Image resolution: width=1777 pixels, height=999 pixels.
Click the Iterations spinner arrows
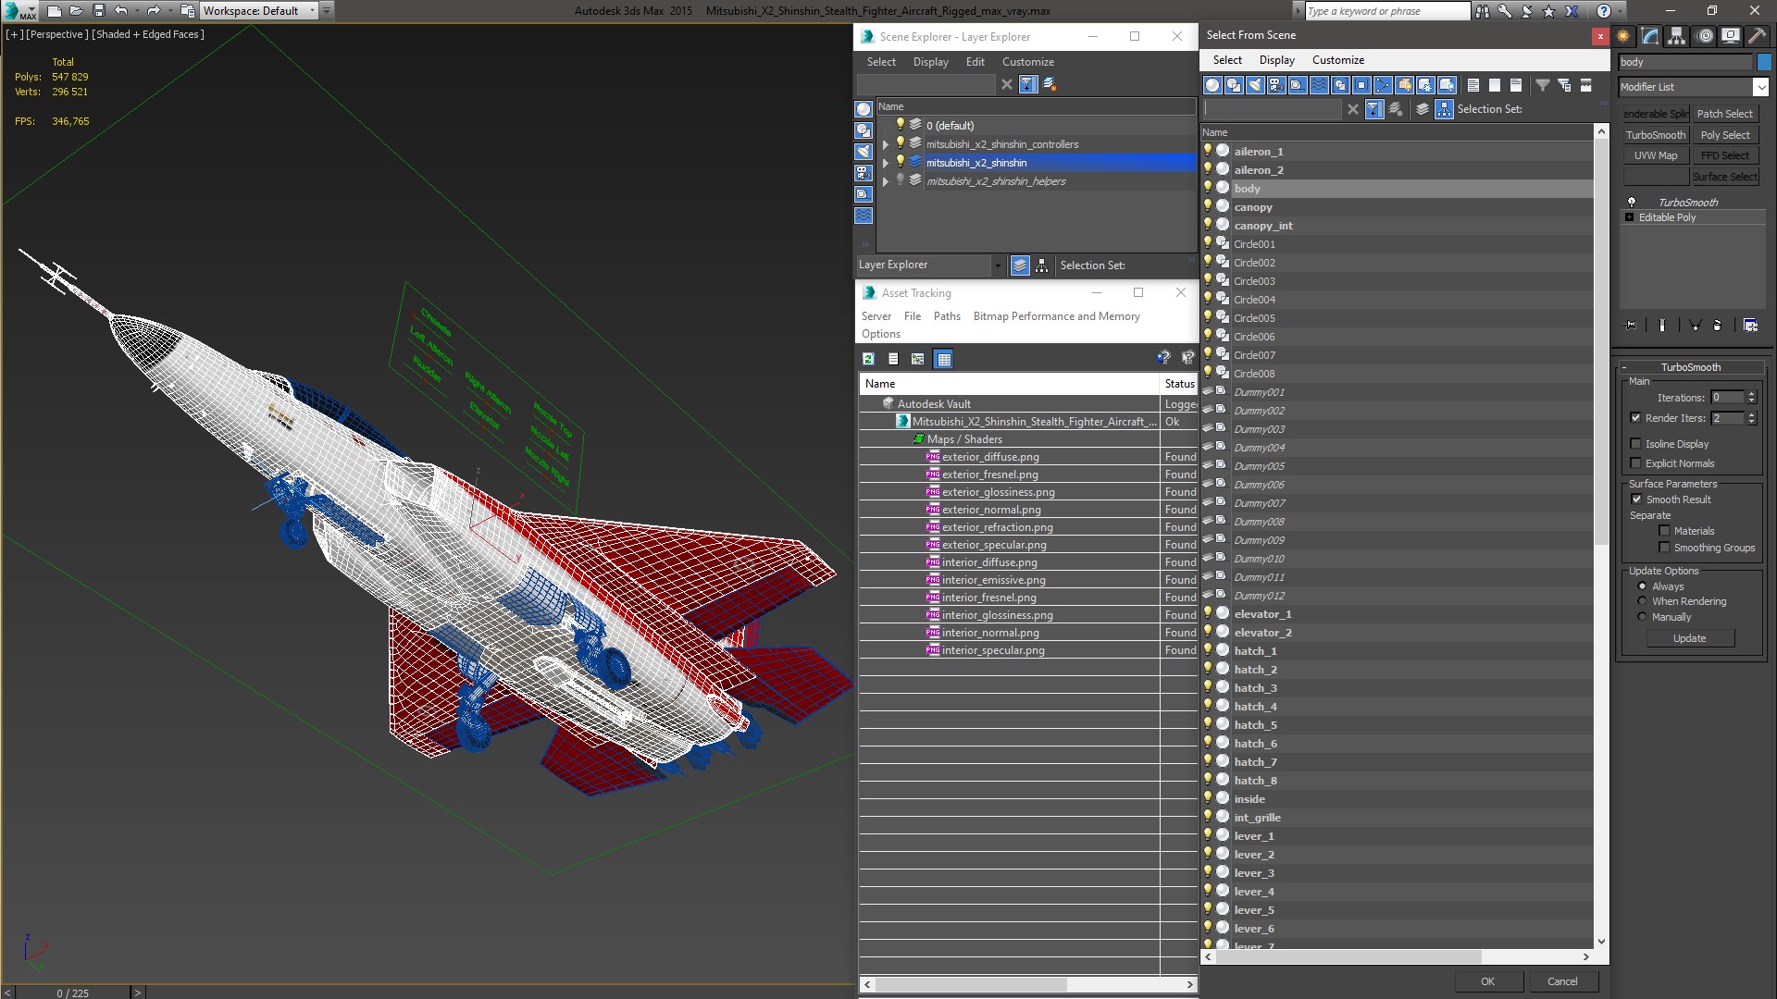click(x=1751, y=398)
